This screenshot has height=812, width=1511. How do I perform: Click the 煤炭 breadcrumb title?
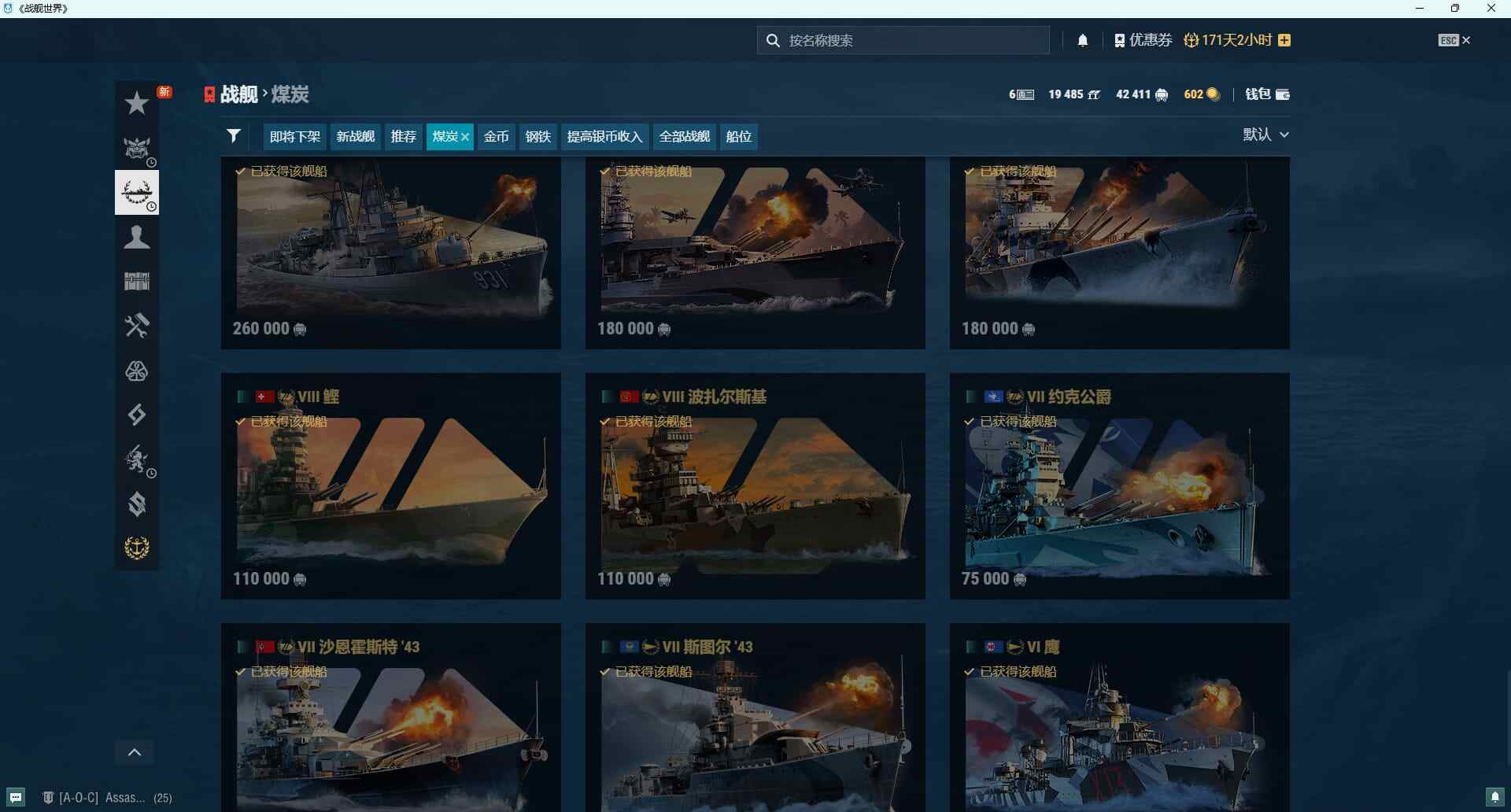click(x=290, y=94)
